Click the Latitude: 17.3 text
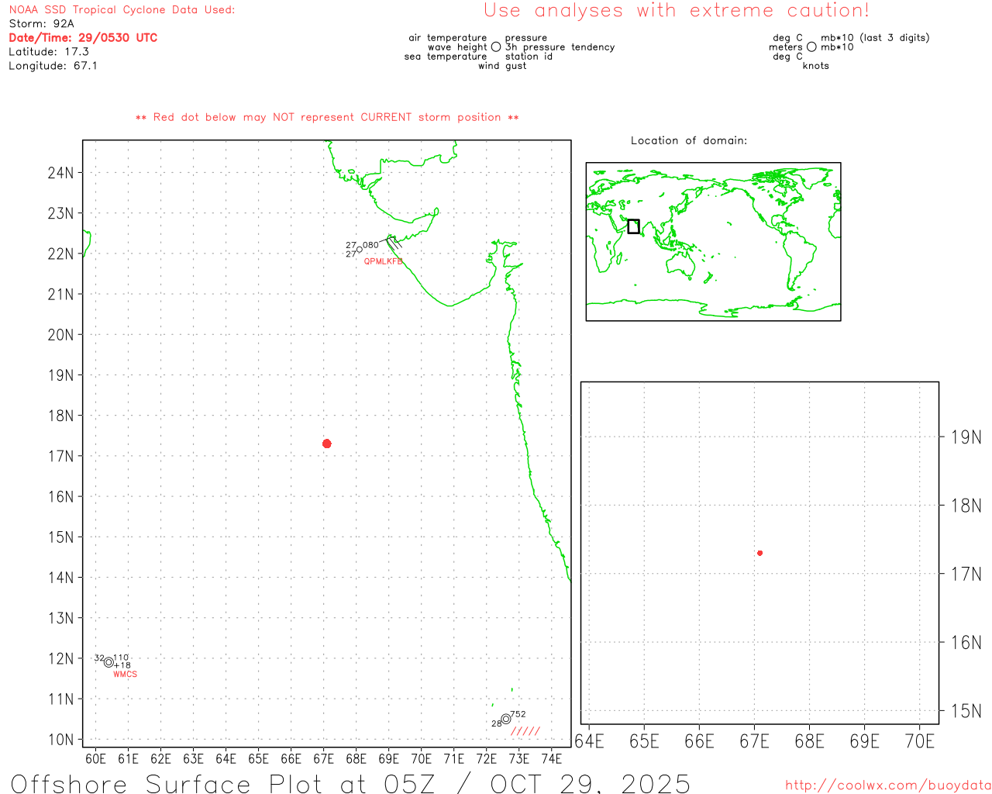The height and width of the screenshot is (794, 992). pos(49,52)
